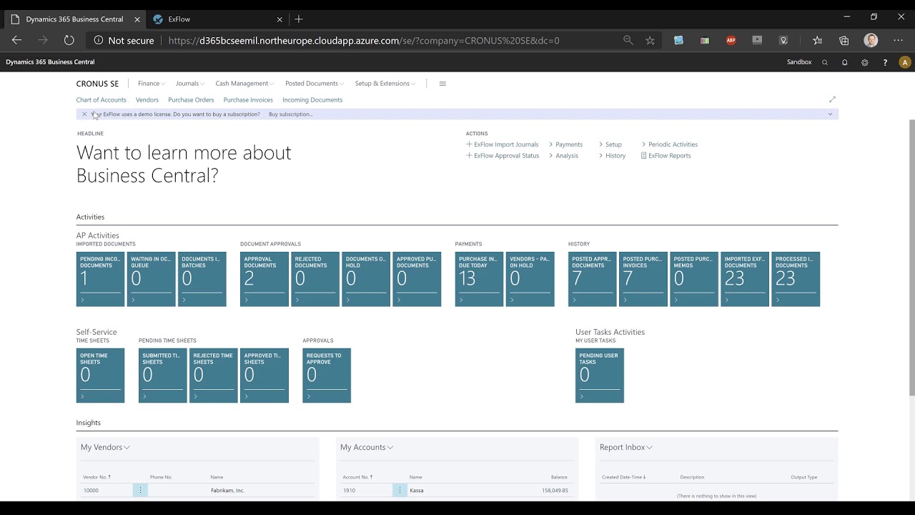Image resolution: width=915 pixels, height=515 pixels.
Task: Open Purchase Invoices link
Action: pos(248,100)
